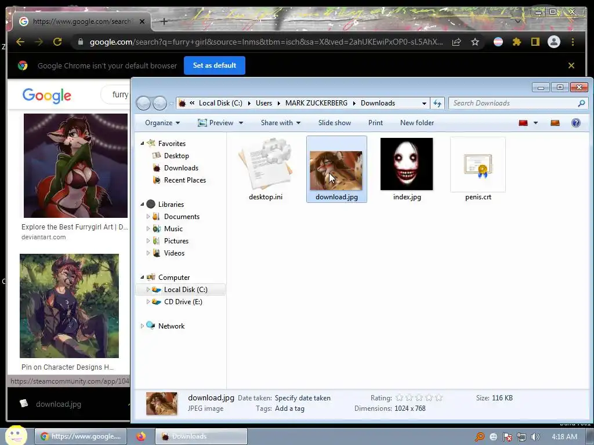Share this page from Chrome address bar
Viewport: 594px width, 445px height.
coord(457,42)
